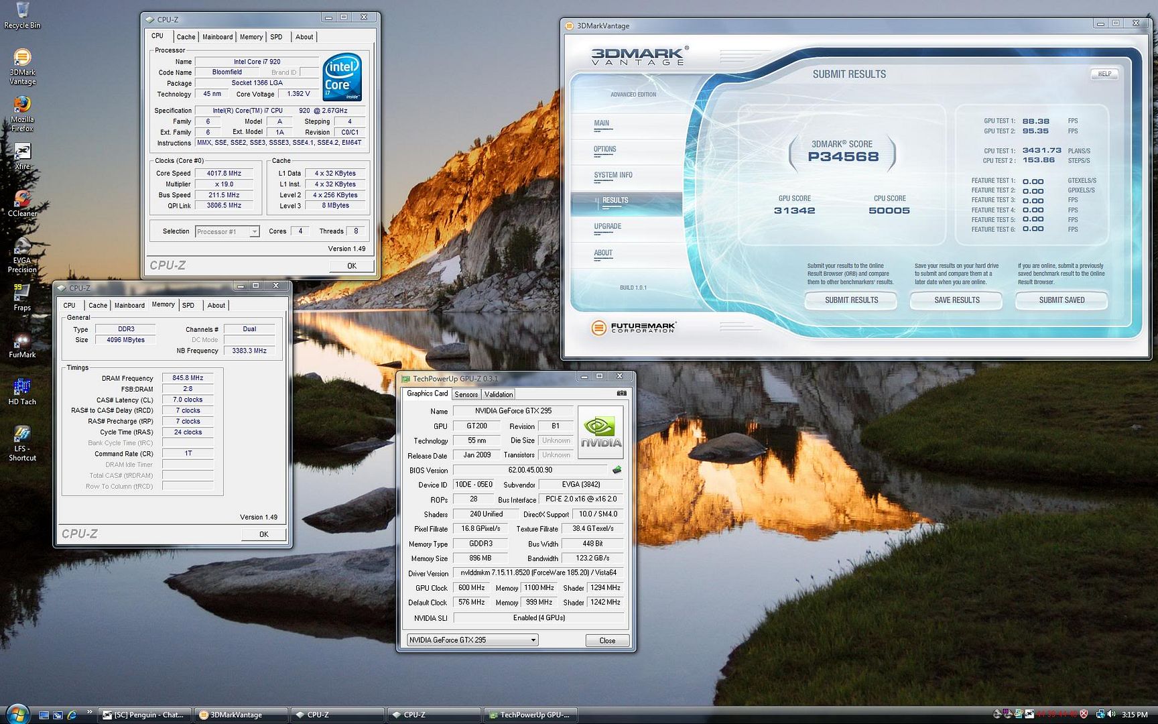Switch to Cache tab in top CPU-Z
The image size is (1158, 724).
[x=186, y=37]
